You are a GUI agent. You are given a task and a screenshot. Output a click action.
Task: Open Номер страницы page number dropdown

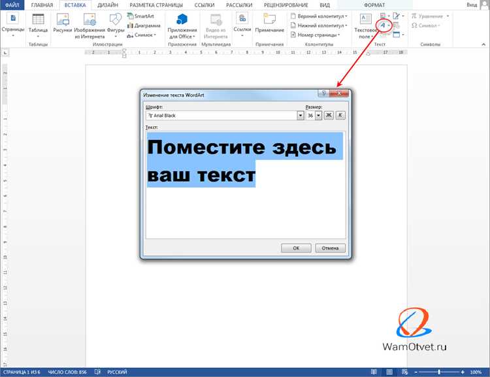[x=316, y=35]
